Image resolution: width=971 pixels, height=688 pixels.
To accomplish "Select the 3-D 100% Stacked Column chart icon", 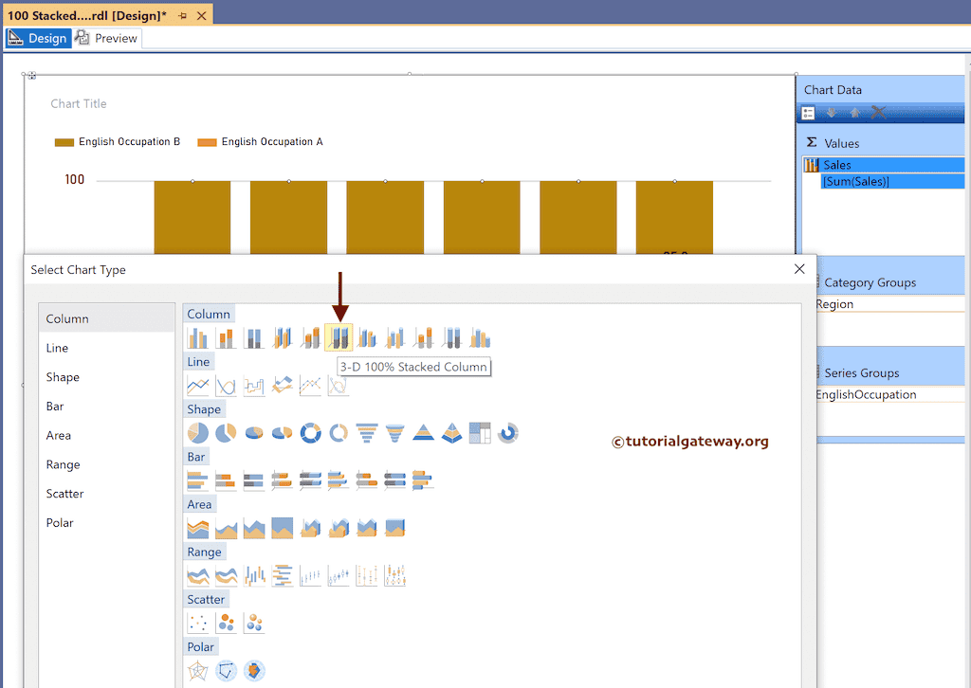I will (x=339, y=337).
